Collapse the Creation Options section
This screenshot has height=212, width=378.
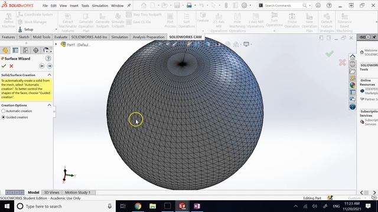point(50,105)
